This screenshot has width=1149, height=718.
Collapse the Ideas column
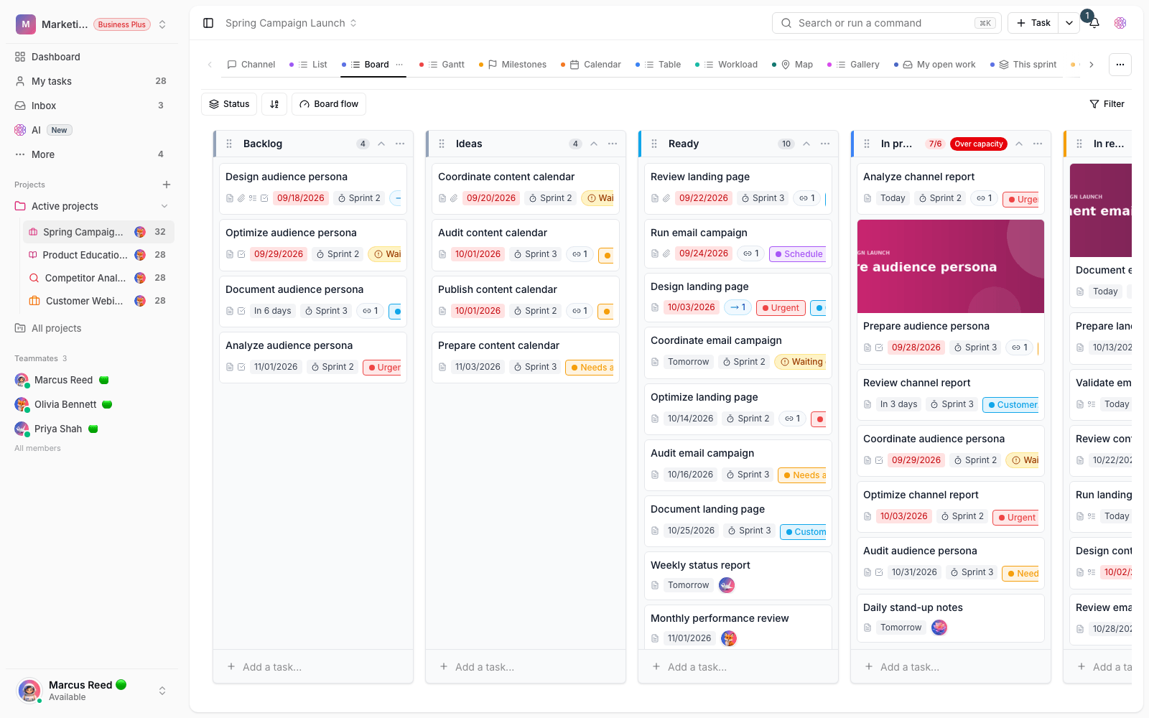[x=594, y=144]
